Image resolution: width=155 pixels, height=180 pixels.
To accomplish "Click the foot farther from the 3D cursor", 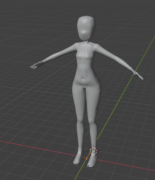I will click(79, 157).
